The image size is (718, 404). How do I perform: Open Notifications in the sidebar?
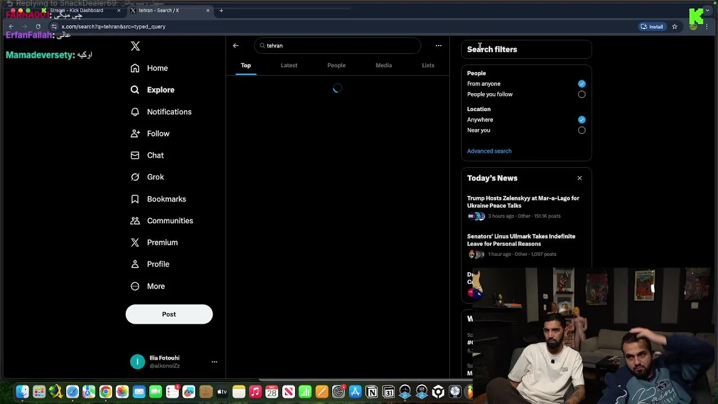(x=161, y=112)
